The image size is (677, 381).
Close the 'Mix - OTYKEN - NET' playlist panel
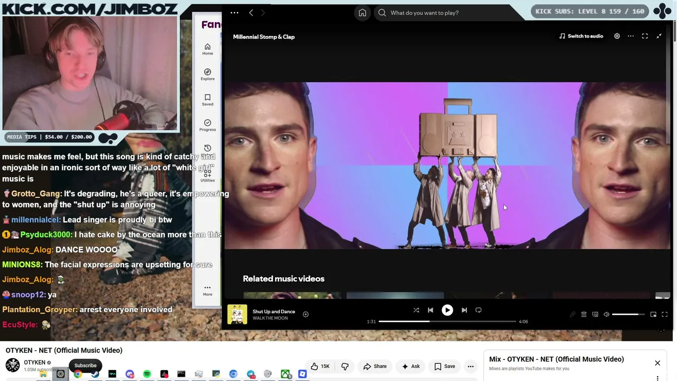(x=657, y=363)
